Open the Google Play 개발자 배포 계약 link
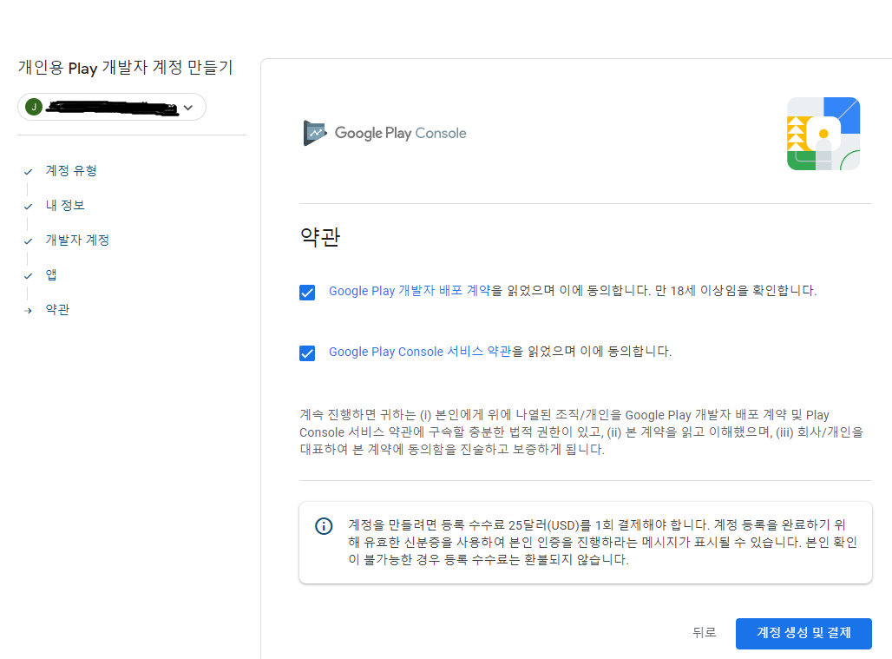The width and height of the screenshot is (892, 659). pos(410,291)
